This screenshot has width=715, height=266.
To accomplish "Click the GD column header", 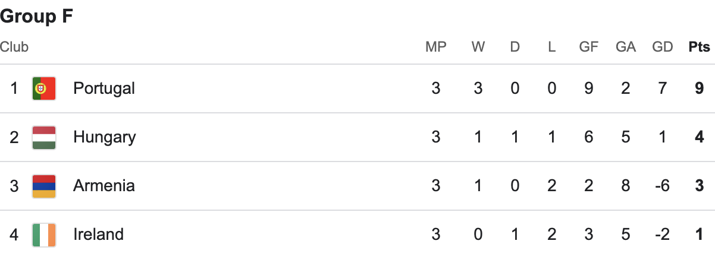I will [662, 47].
